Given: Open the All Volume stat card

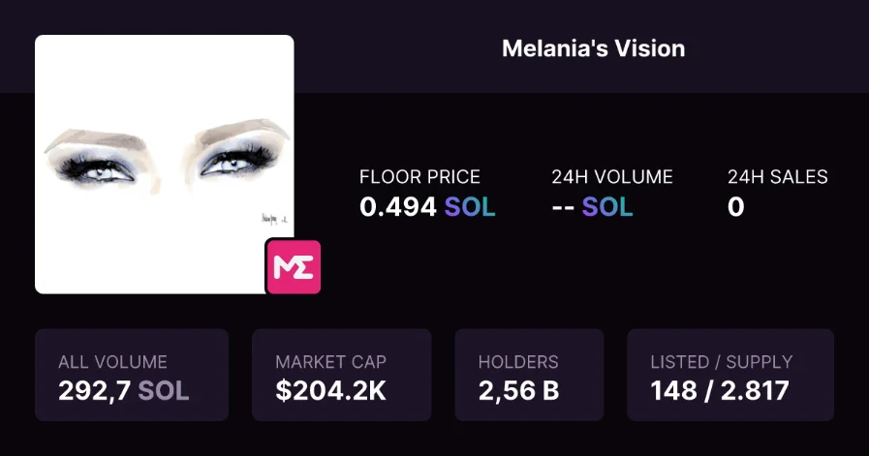Looking at the screenshot, I should [132, 375].
